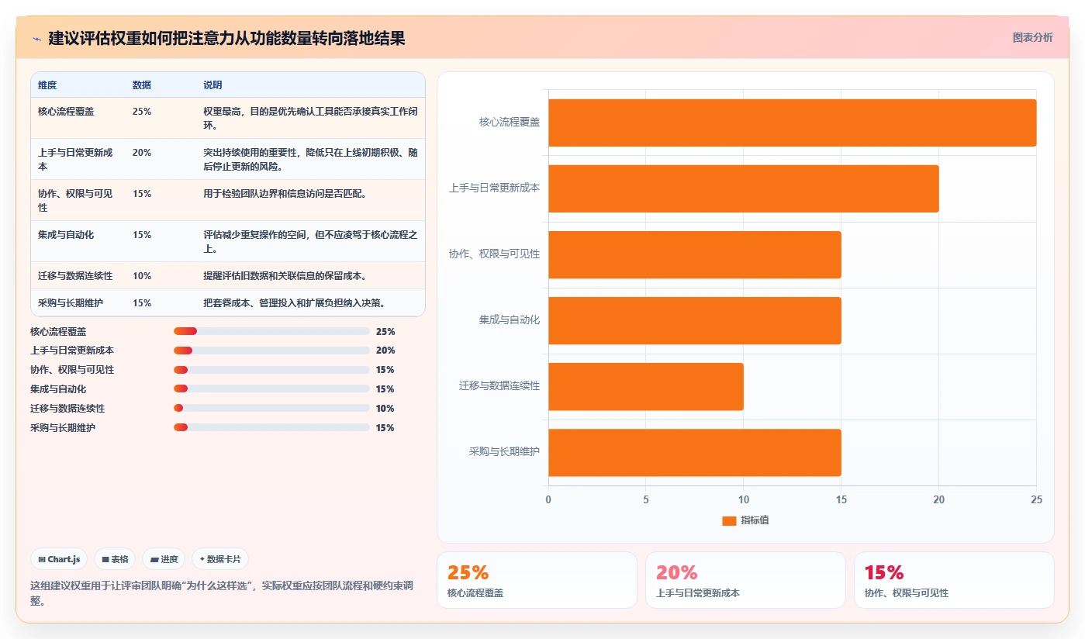The image size is (1085, 639).
Task: Click 采购与长期维护 cell in the table
Action: (x=71, y=303)
